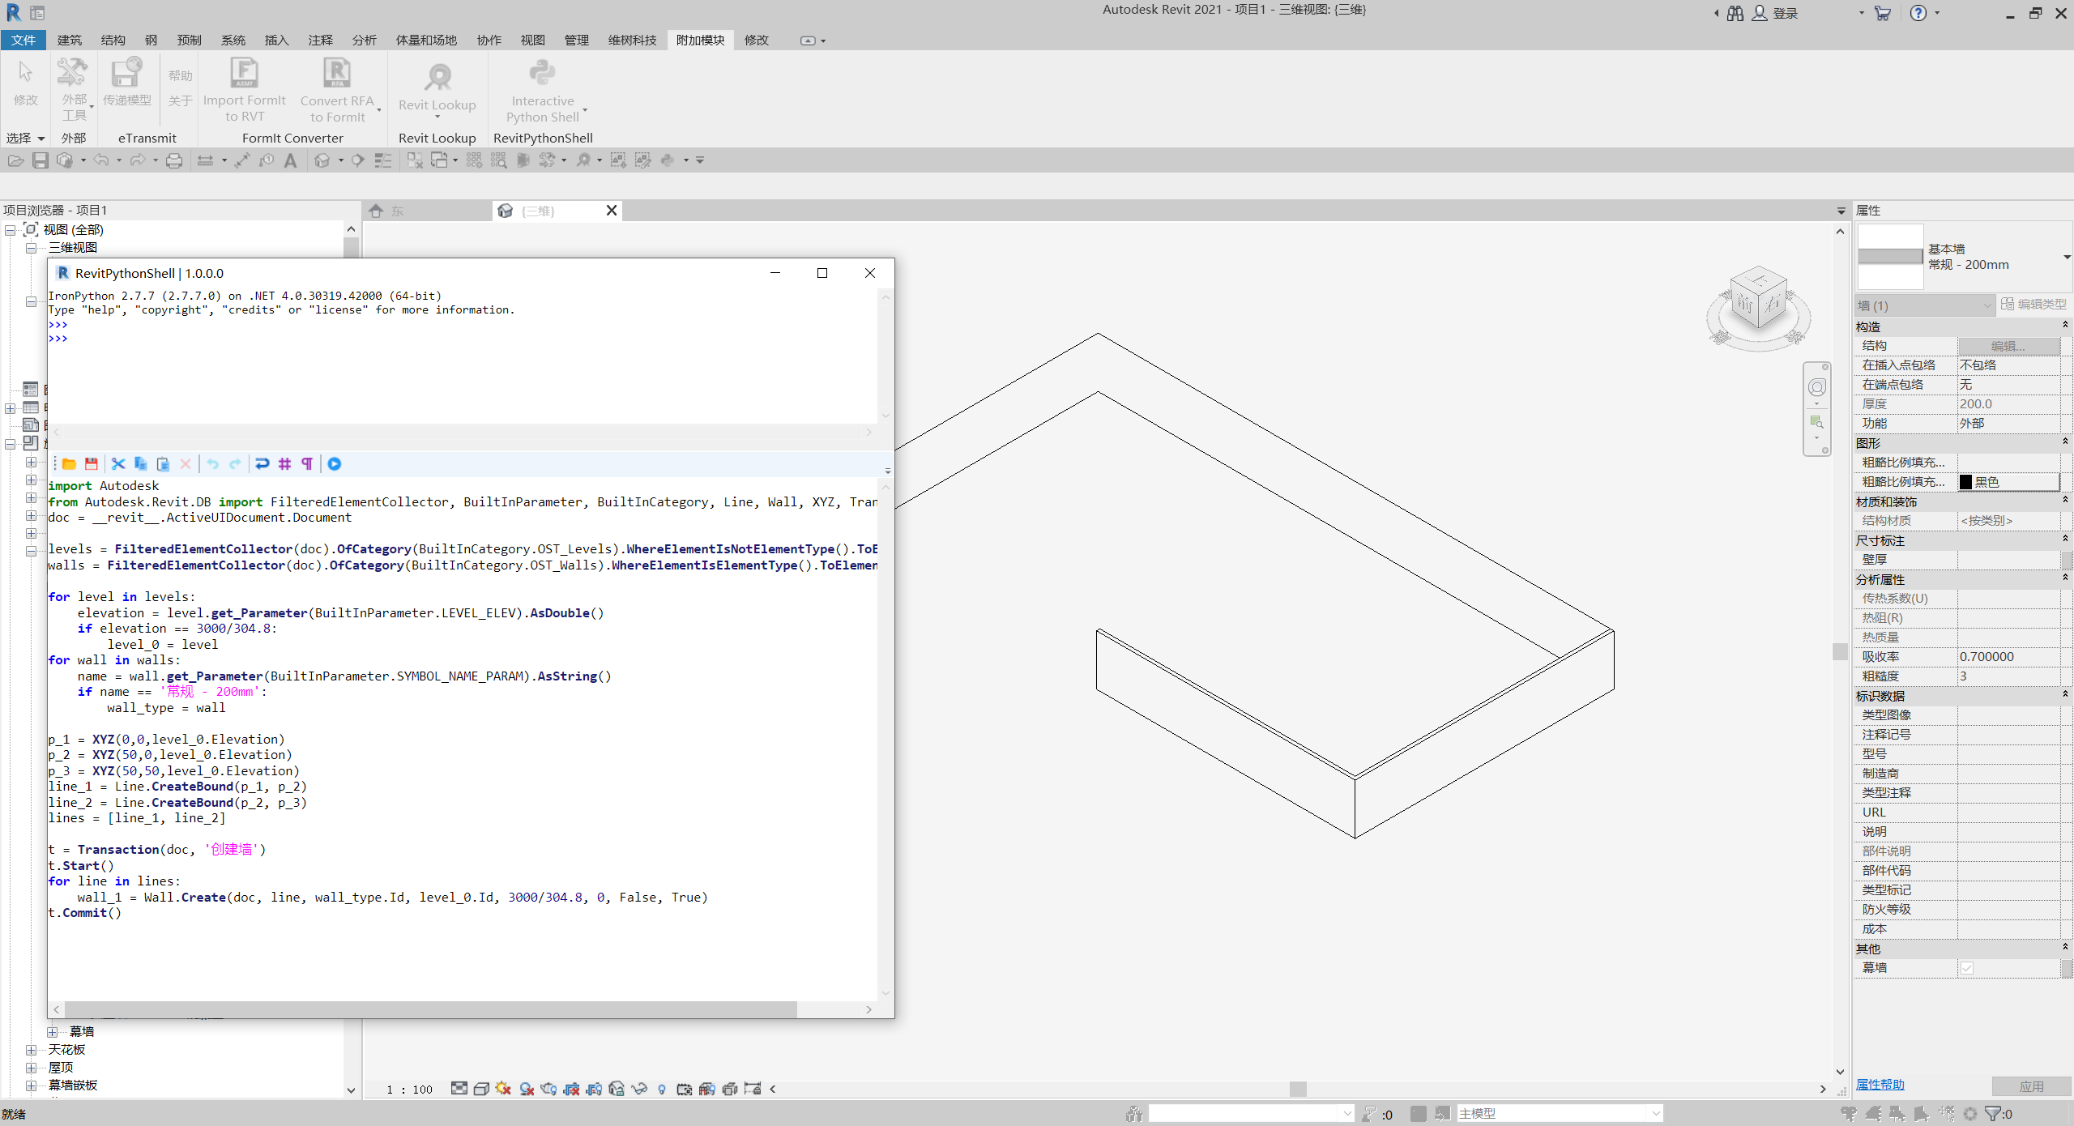The width and height of the screenshot is (2074, 1126).
Task: Click the 幕墙 checkbox in properties
Action: [x=1967, y=968]
